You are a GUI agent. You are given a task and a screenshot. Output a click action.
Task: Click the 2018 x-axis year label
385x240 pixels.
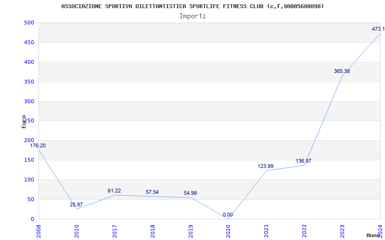[x=152, y=231]
